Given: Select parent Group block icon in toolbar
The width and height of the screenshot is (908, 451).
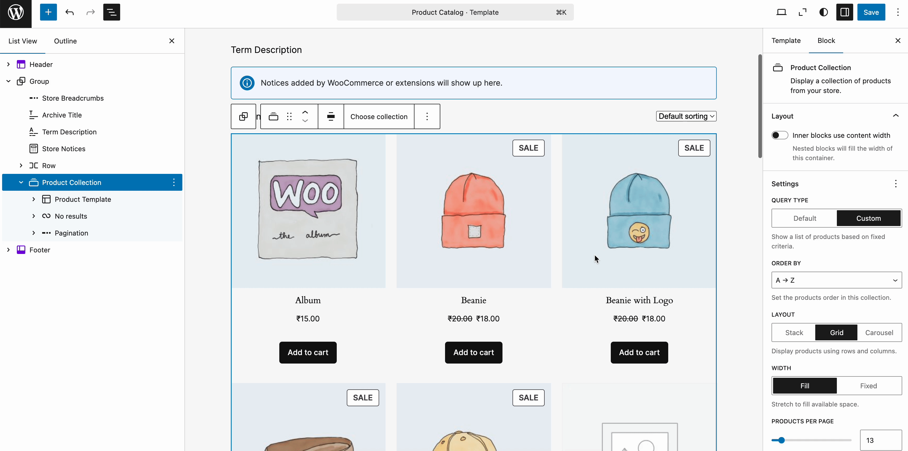Looking at the screenshot, I should tap(243, 117).
